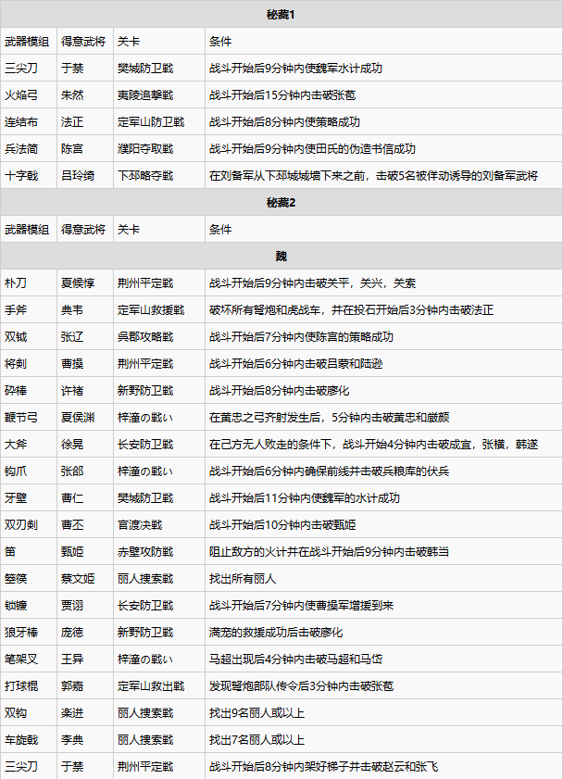Click the condition '找出7名丽人或以上'

tap(256, 739)
